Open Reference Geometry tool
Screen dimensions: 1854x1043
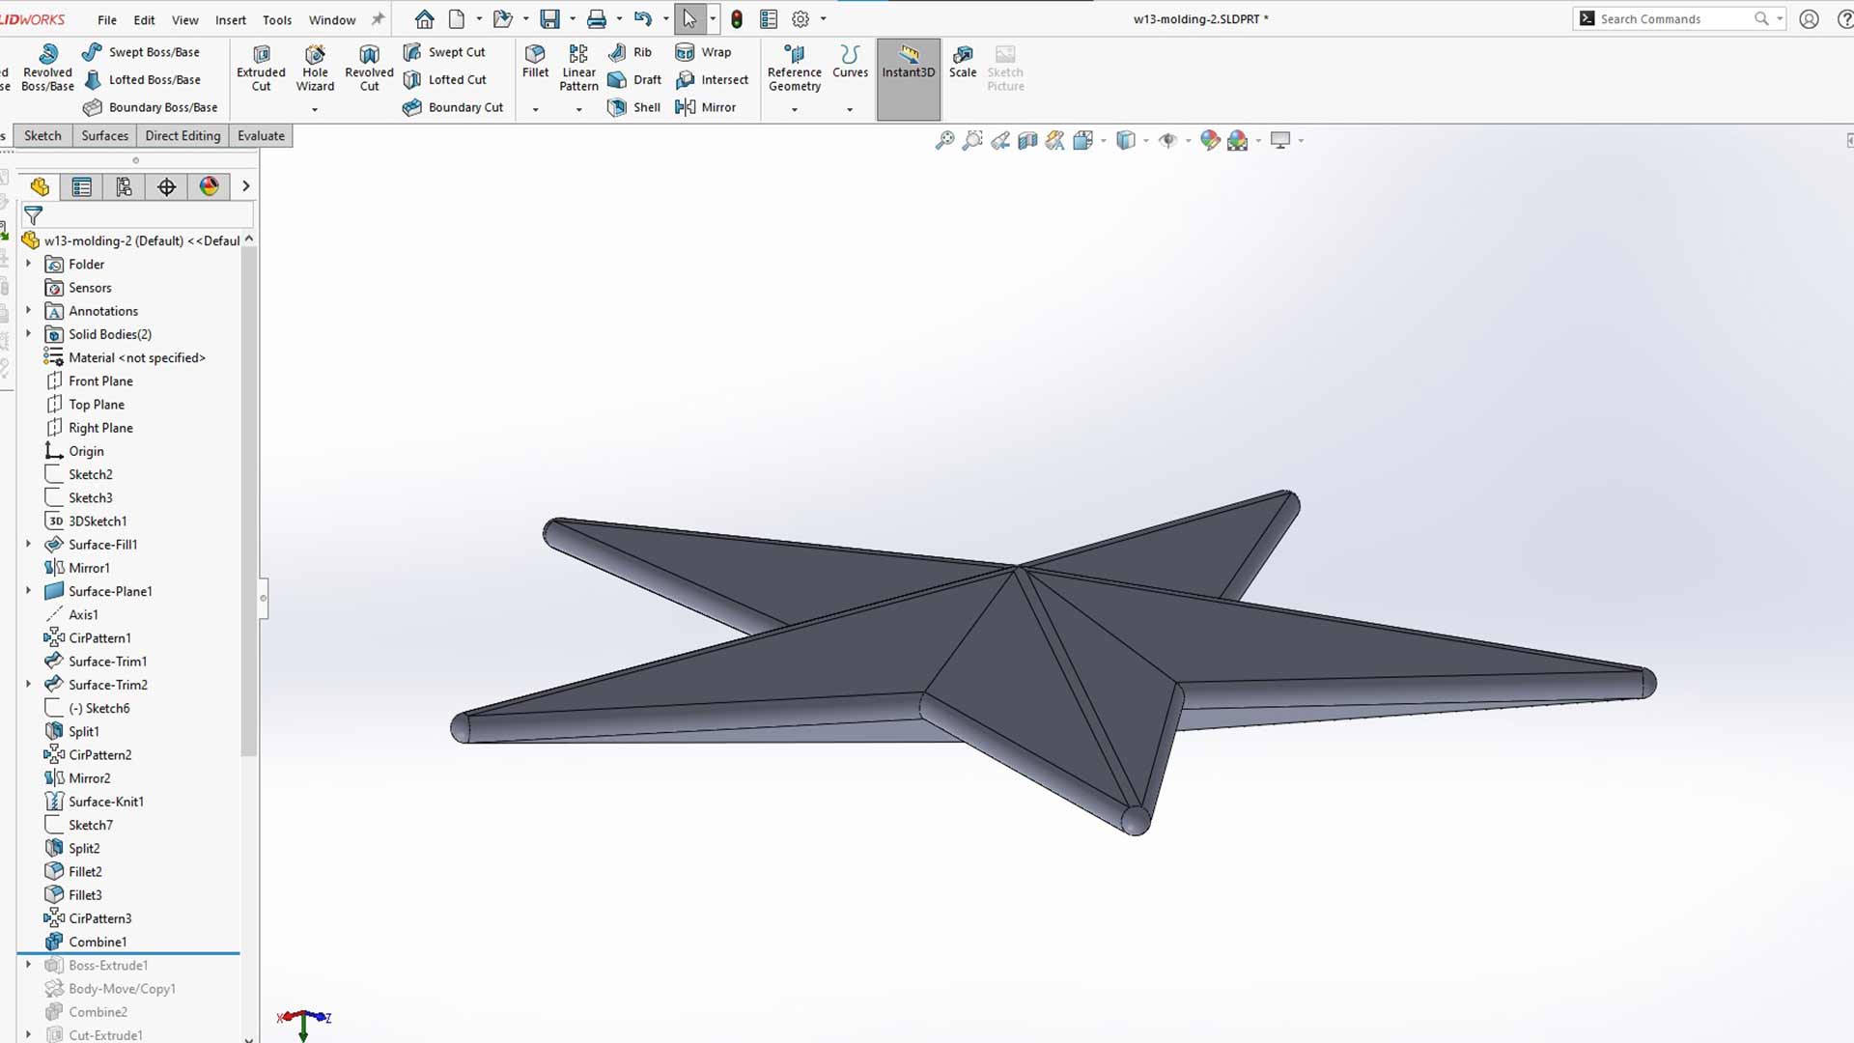[794, 68]
